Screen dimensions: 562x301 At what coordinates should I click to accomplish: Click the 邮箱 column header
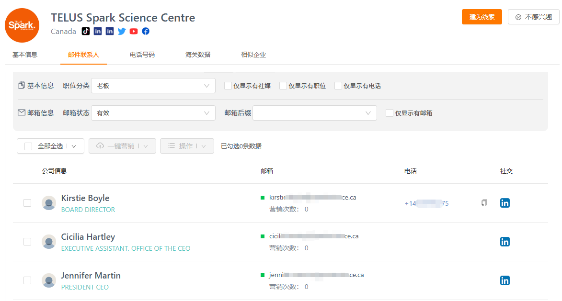tap(267, 171)
